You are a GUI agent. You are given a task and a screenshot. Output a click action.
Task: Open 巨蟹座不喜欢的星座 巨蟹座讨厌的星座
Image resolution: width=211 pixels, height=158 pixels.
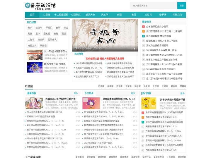[x=102, y=121]
